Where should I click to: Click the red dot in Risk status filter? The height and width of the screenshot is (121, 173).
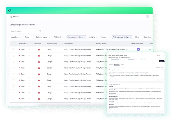(x=77, y=37)
